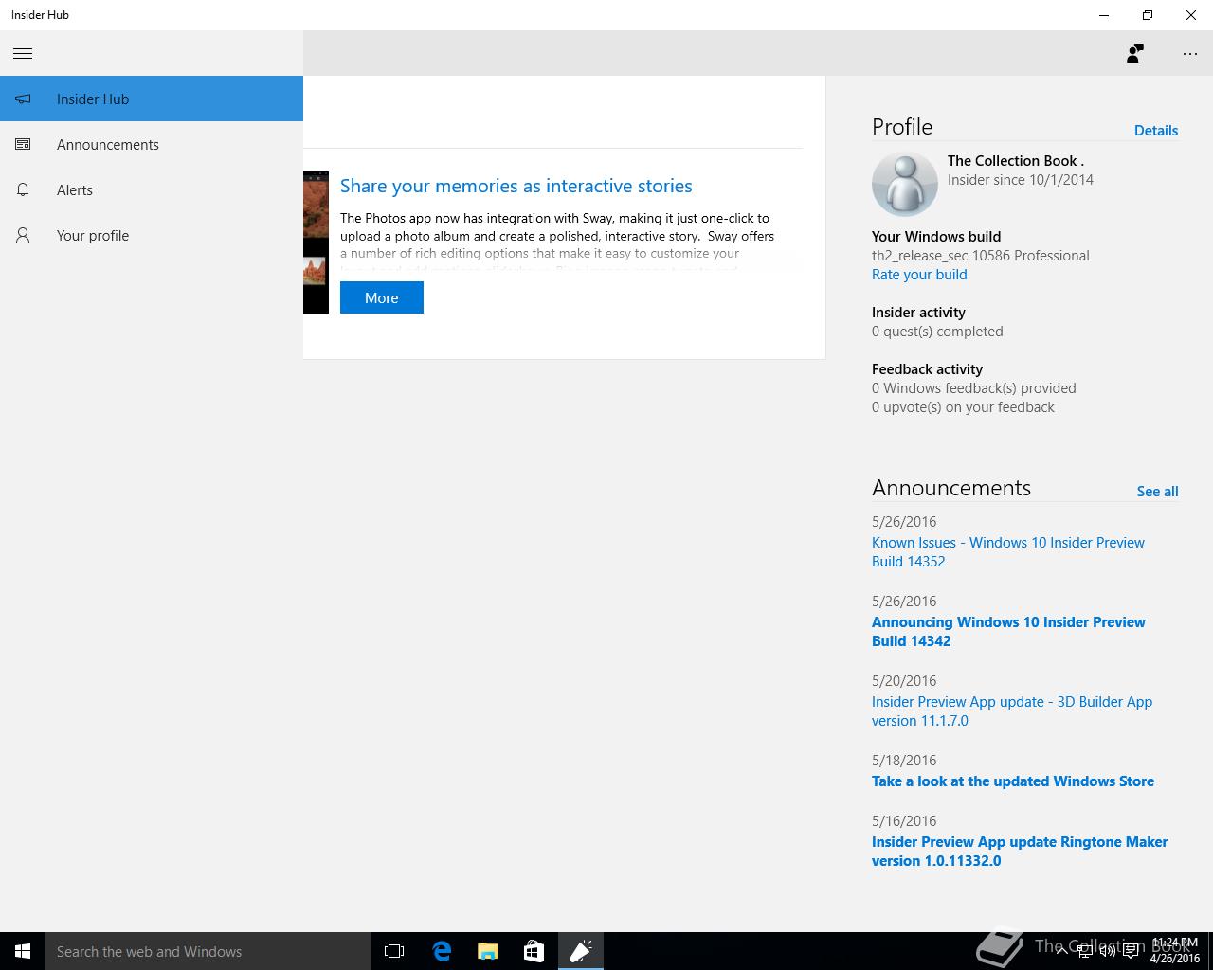The image size is (1213, 970).
Task: Open Announcing Insider Preview Build 14342
Action: pos(1008,632)
